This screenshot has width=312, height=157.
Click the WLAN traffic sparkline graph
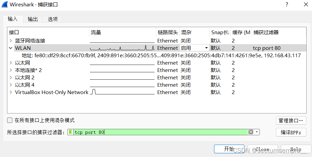click(122, 48)
